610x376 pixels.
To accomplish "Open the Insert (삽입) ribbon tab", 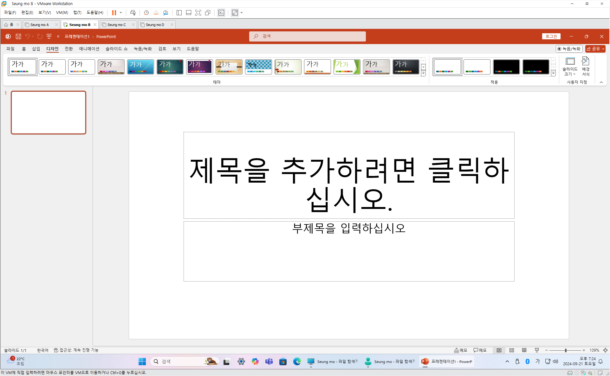I will (x=36, y=49).
